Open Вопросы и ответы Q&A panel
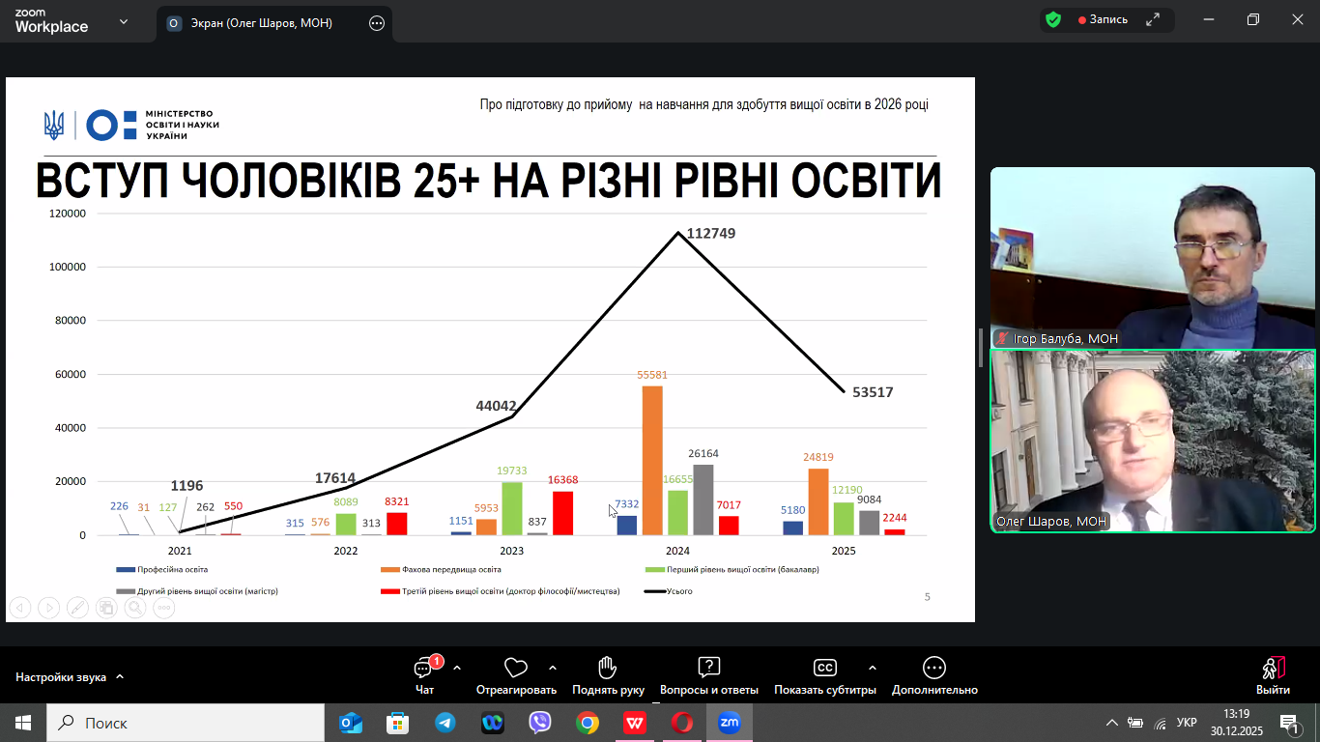The height and width of the screenshot is (742, 1320). (x=709, y=676)
